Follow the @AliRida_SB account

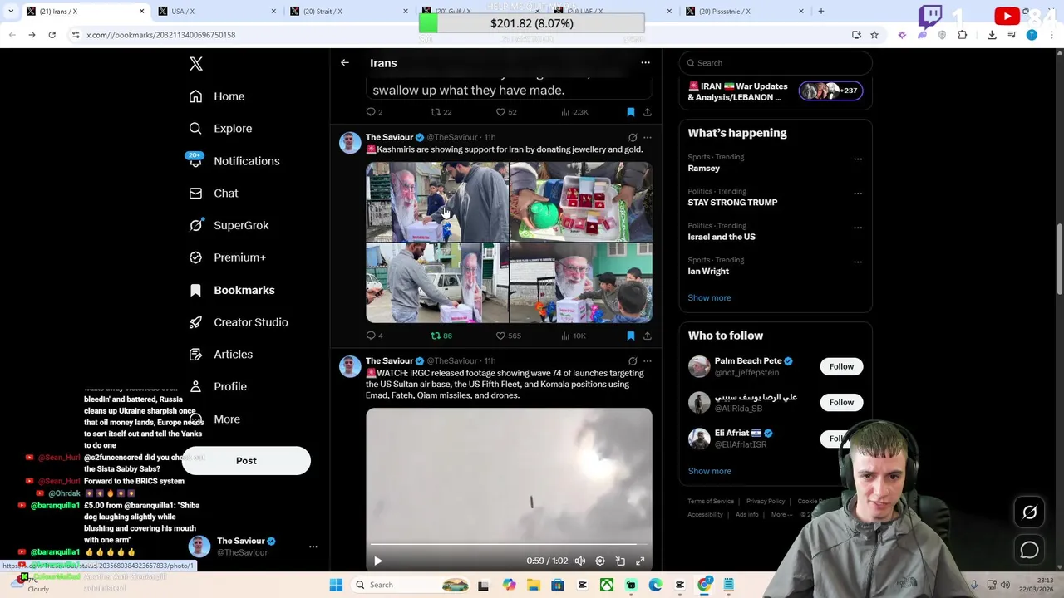[x=841, y=403]
